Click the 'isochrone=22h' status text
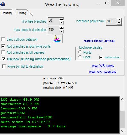Viewport: 127px width, 135px height. click(x=53, y=79)
